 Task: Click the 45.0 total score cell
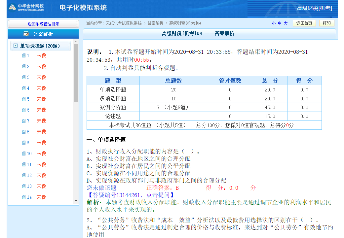tap(270, 108)
